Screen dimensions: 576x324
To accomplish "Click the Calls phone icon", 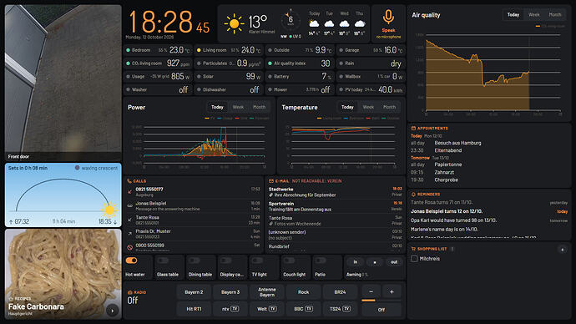I will (x=129, y=181).
